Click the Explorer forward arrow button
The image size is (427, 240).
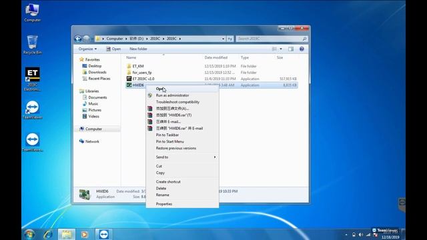coord(86,39)
